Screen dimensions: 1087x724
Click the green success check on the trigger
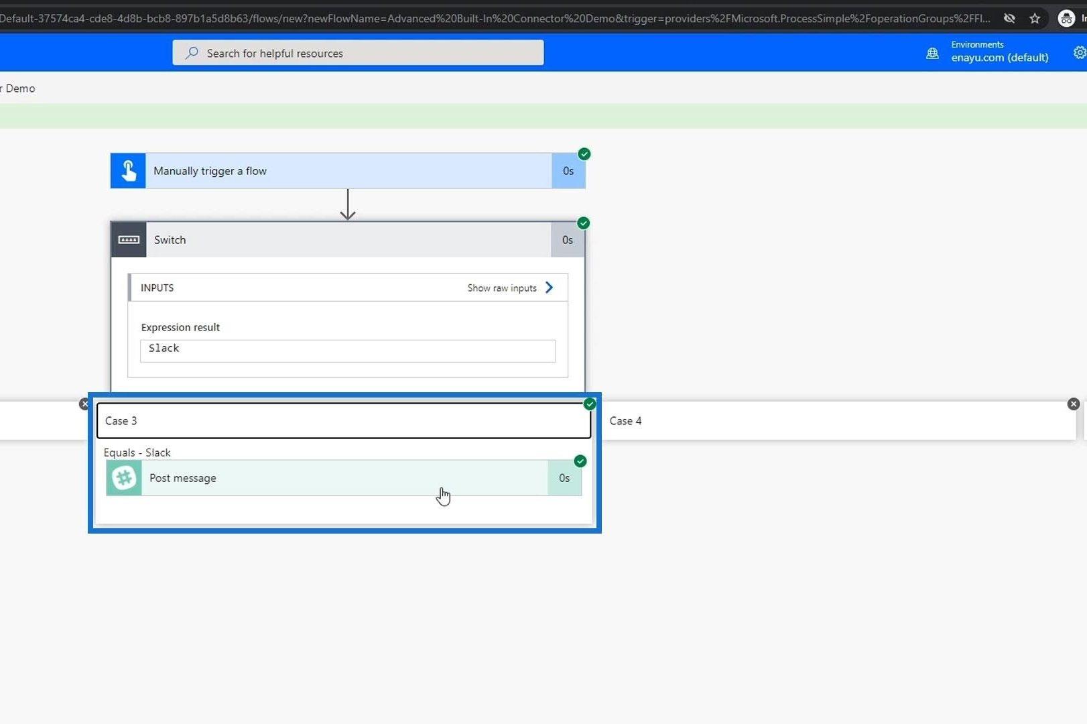click(x=584, y=154)
